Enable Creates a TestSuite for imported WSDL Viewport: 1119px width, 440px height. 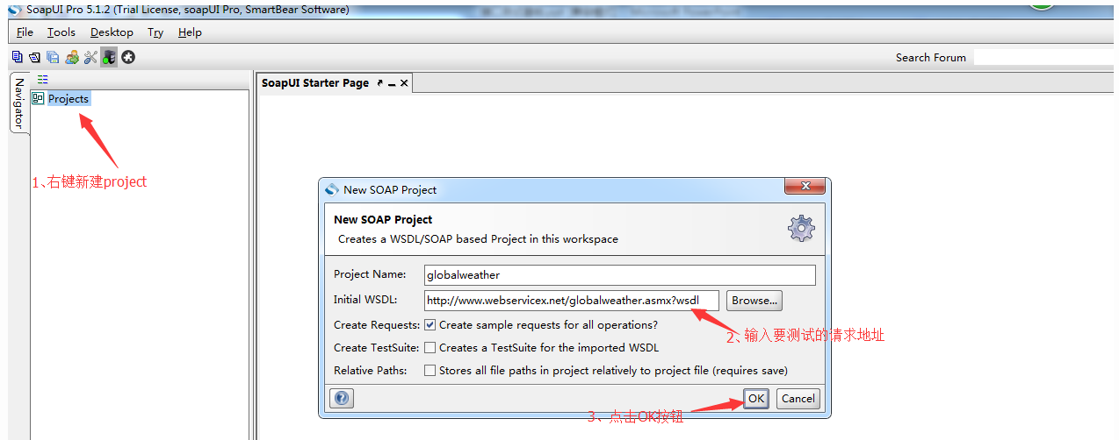(430, 347)
